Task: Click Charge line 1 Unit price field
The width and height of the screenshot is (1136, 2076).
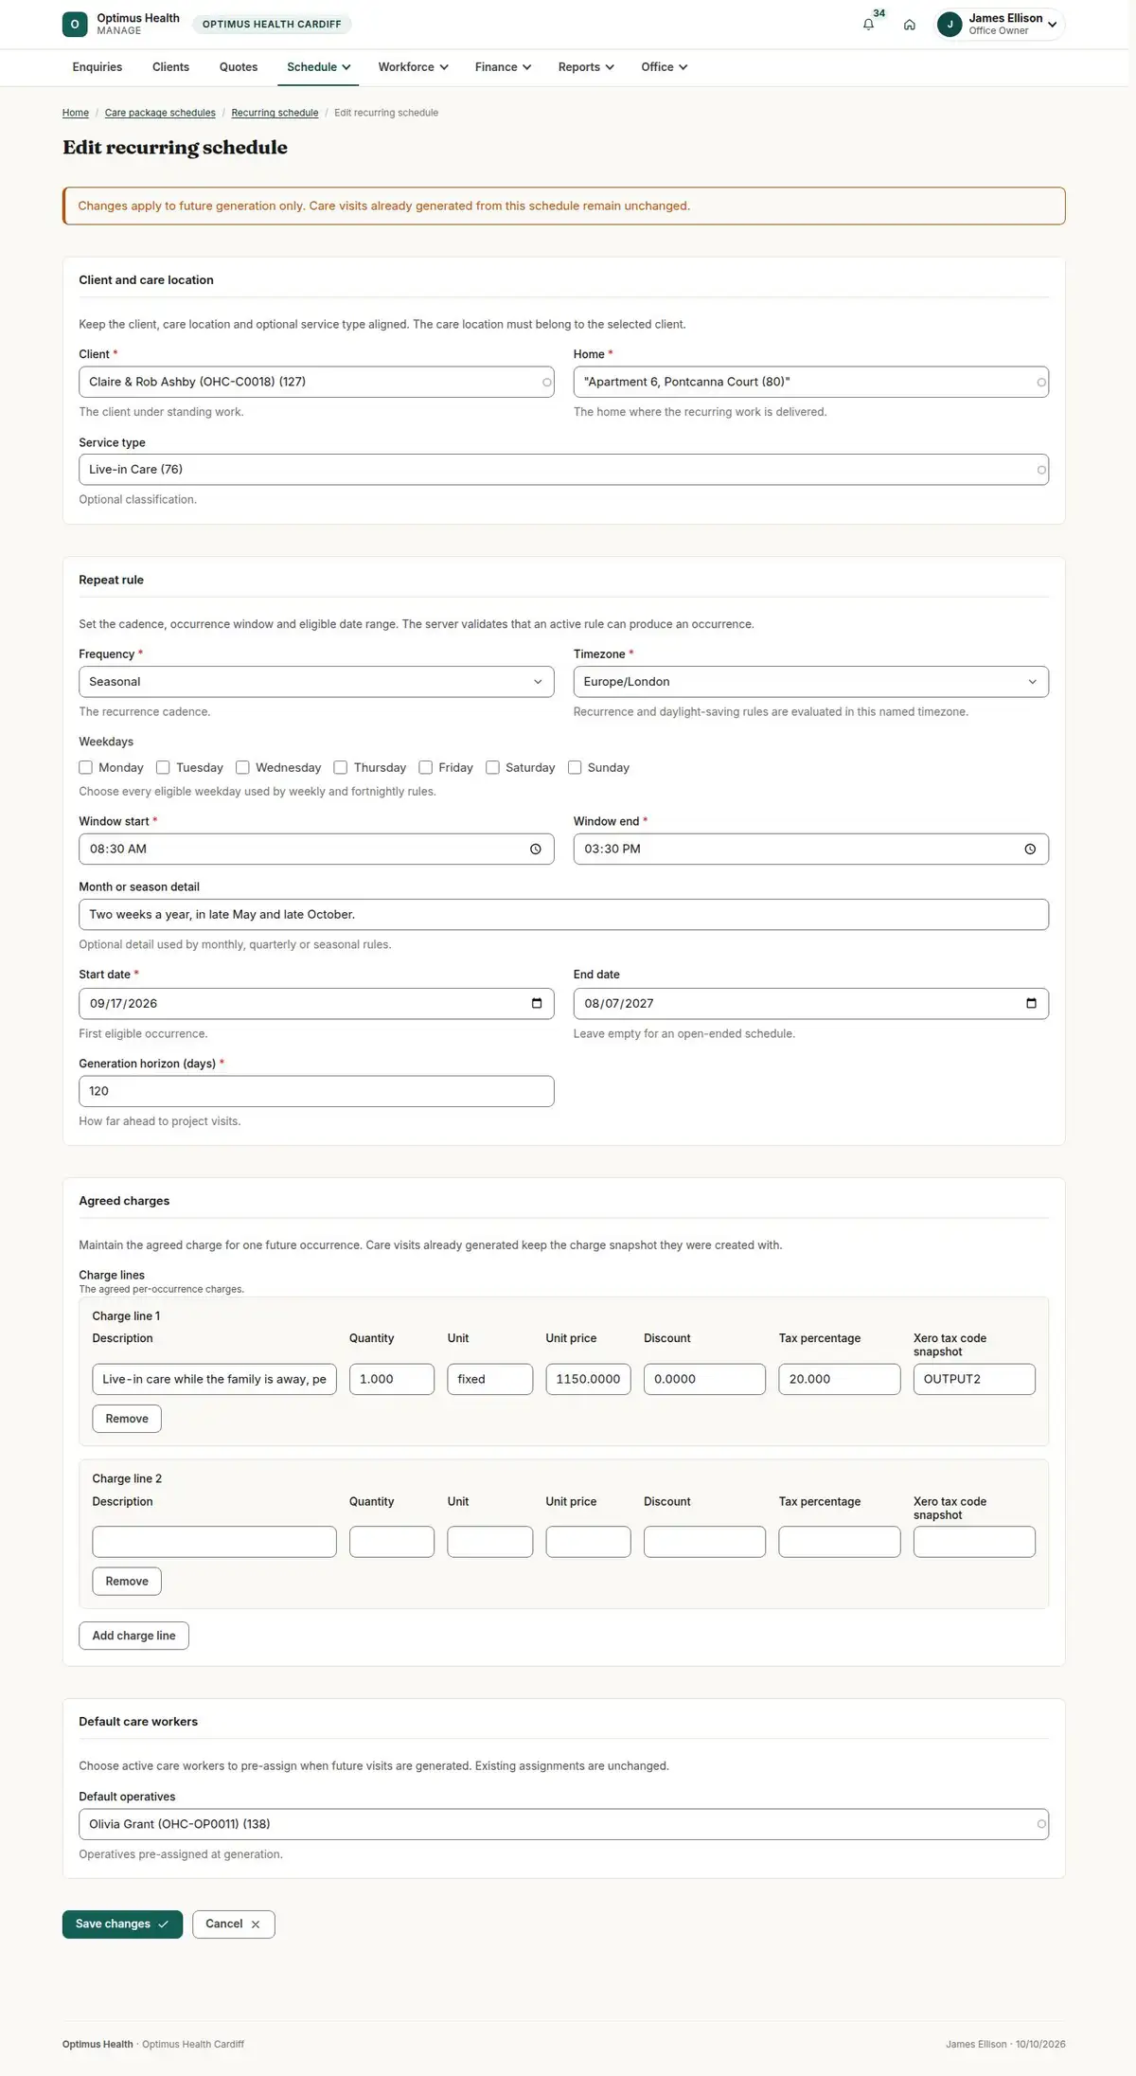Action: [x=588, y=1379]
